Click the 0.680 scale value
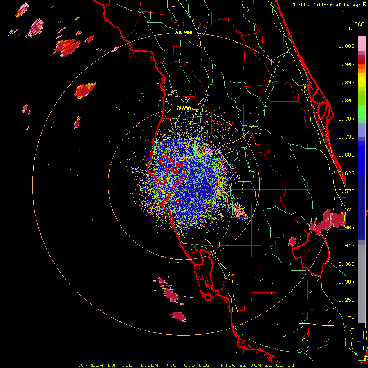Viewport: 368px width, 368px height. click(x=346, y=155)
